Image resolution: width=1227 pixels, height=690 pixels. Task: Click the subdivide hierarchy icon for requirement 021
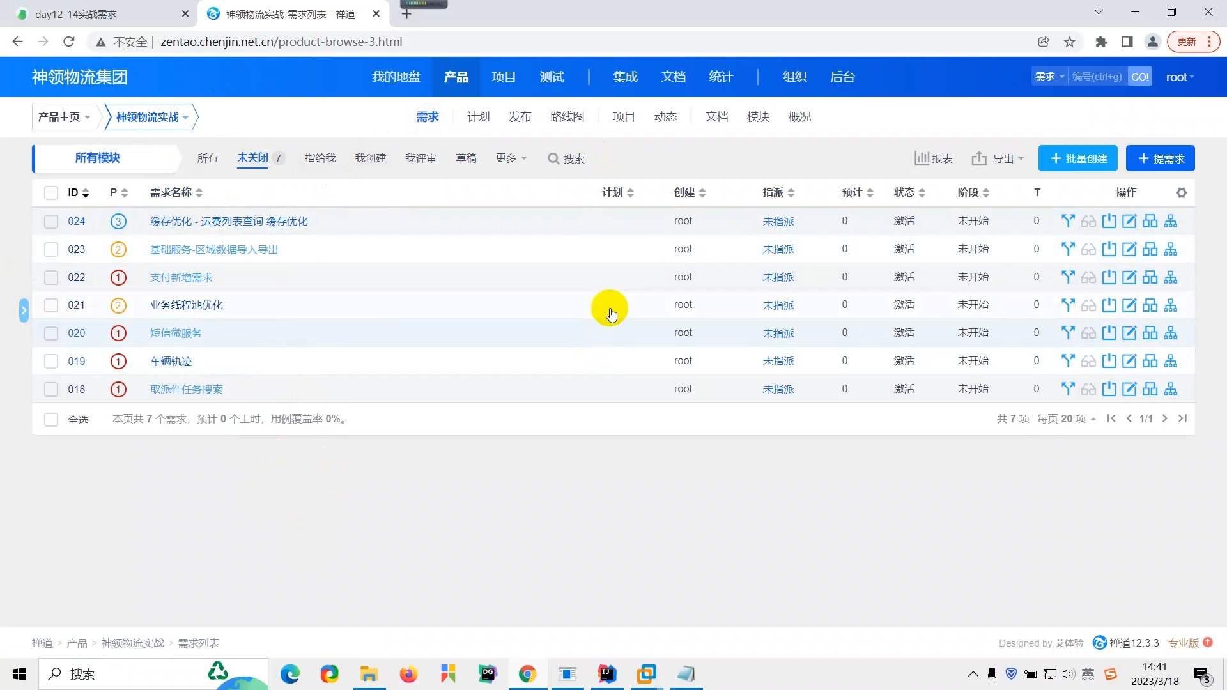coord(1170,305)
